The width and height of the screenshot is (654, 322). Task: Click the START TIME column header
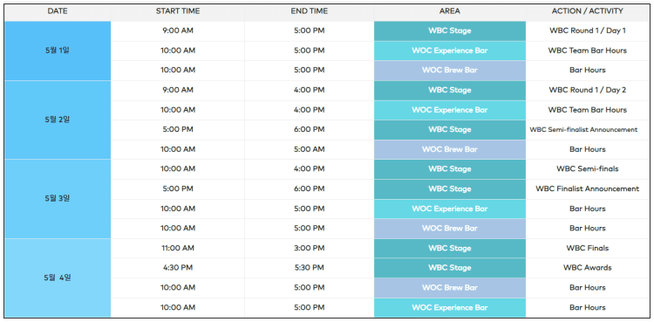[178, 11]
